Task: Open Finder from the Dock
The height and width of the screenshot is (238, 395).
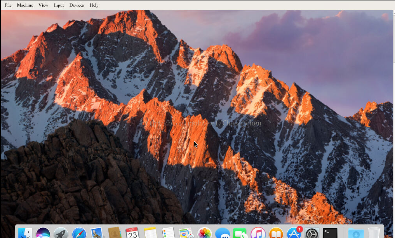Action: 25,233
